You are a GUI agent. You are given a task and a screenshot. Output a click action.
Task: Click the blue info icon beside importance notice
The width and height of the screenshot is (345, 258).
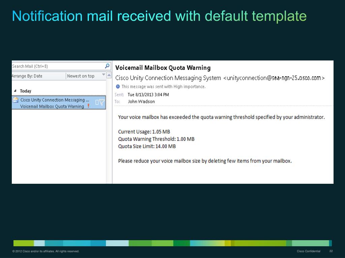118,86
